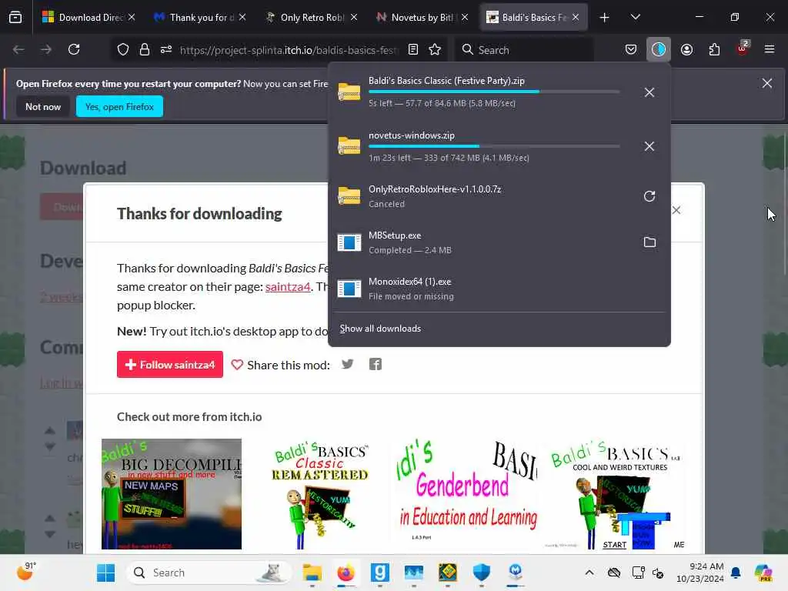Open Baldi's Big Decompile thumbnail
Image resolution: width=788 pixels, height=591 pixels.
pos(172,494)
